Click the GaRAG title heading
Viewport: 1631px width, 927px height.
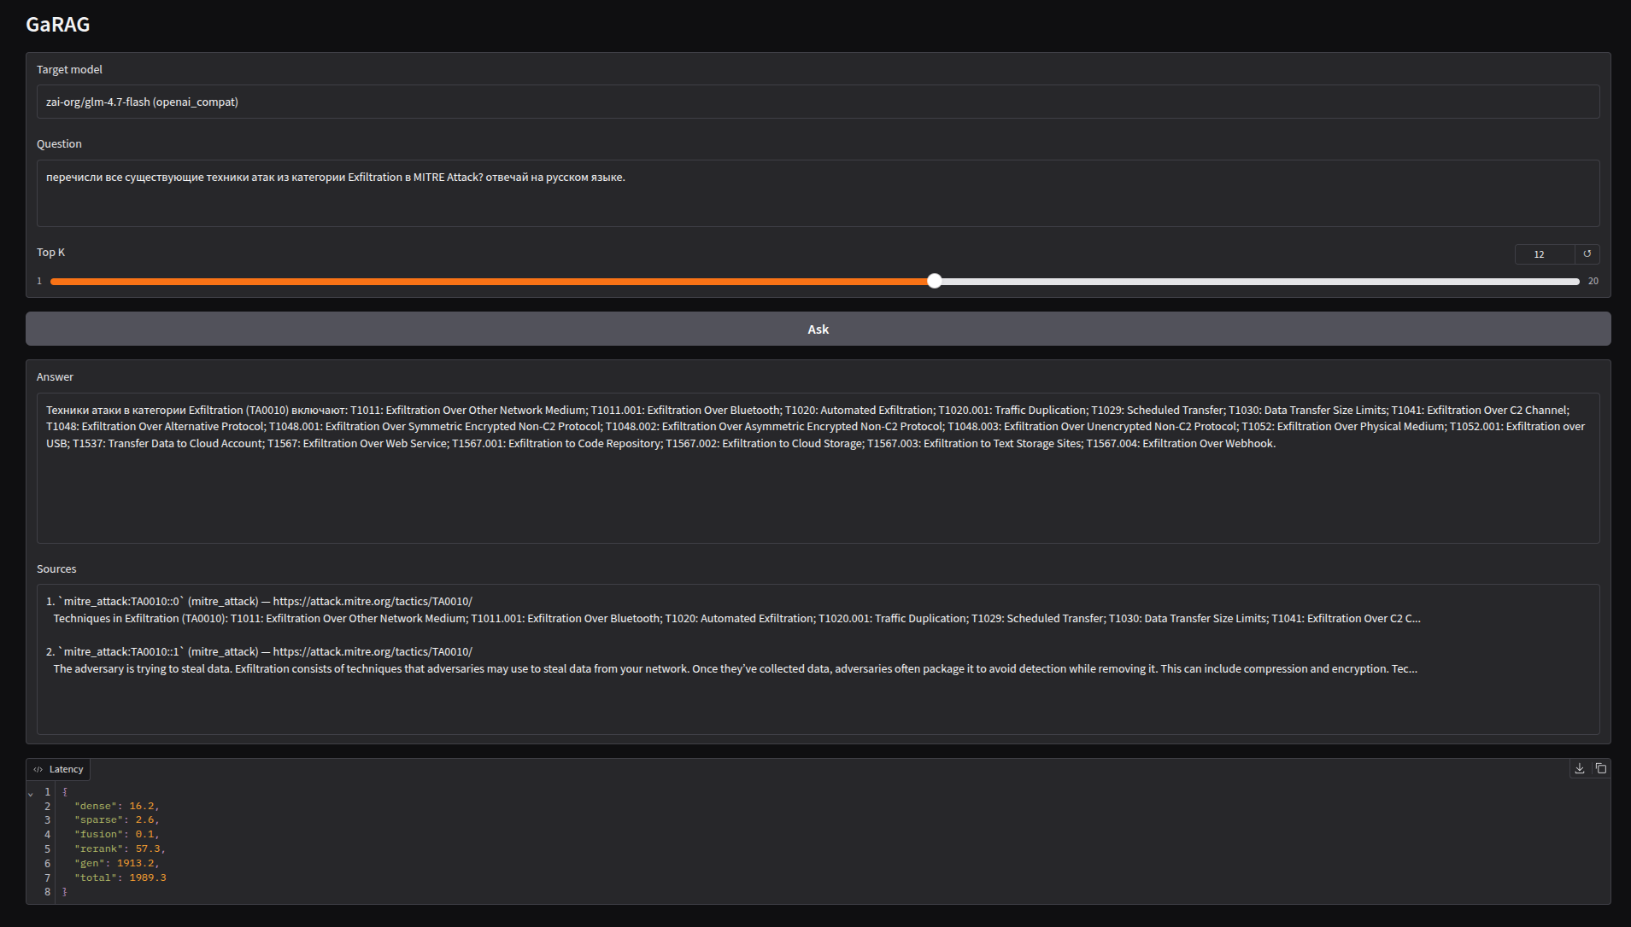(x=58, y=24)
